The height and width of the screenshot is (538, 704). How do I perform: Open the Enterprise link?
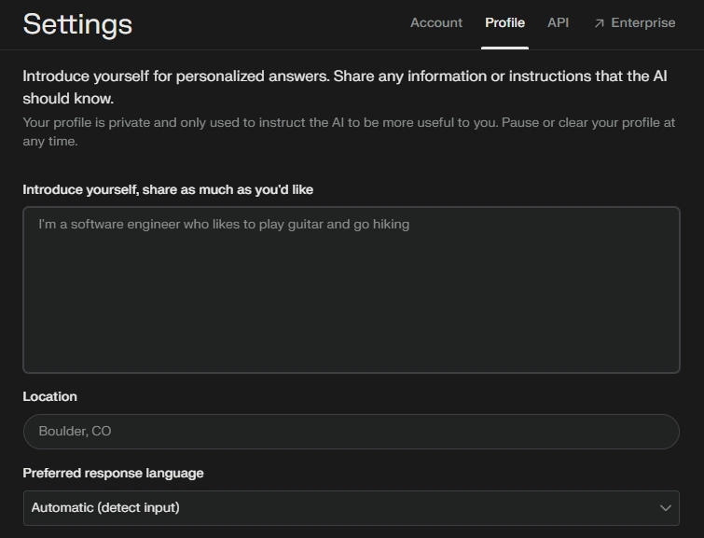pos(635,23)
